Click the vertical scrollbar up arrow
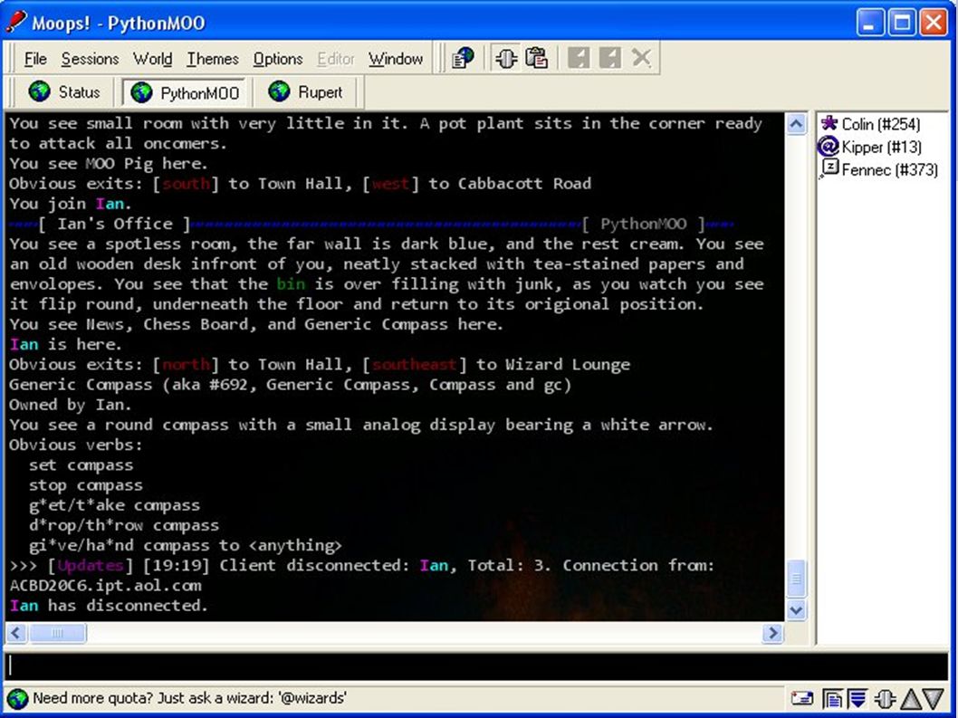Screen dimensions: 958x718 pos(796,124)
